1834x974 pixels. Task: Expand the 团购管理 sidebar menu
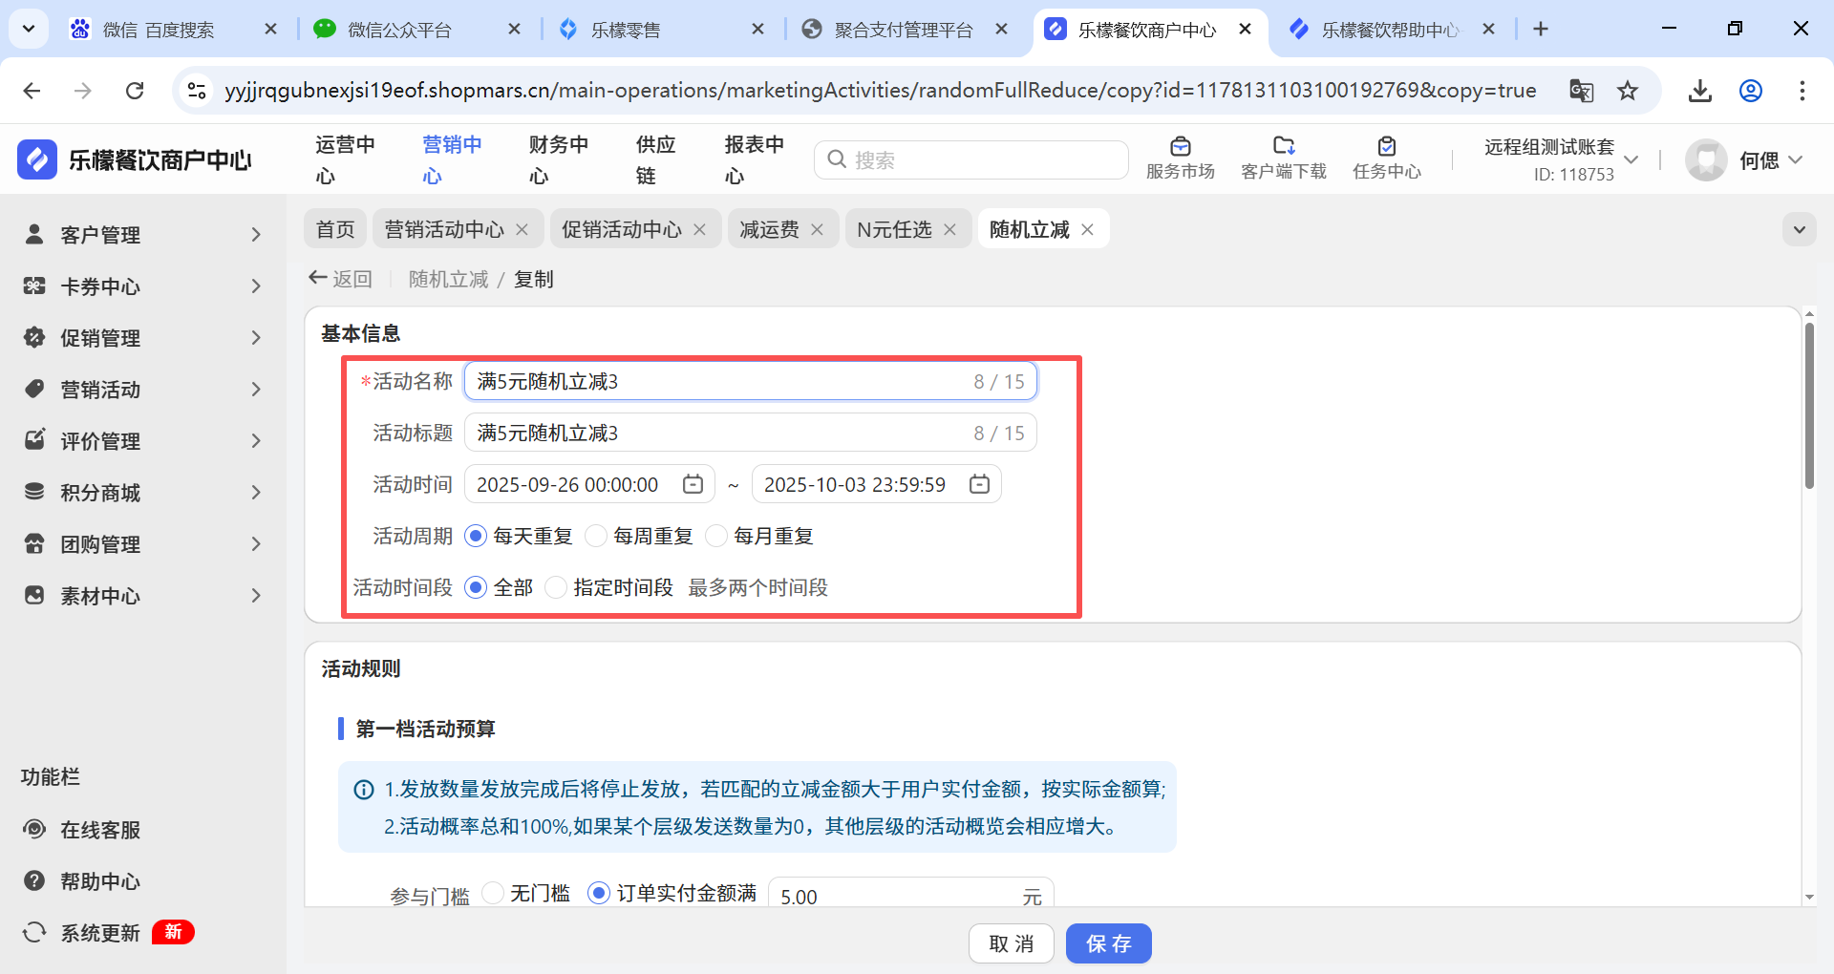click(x=142, y=543)
